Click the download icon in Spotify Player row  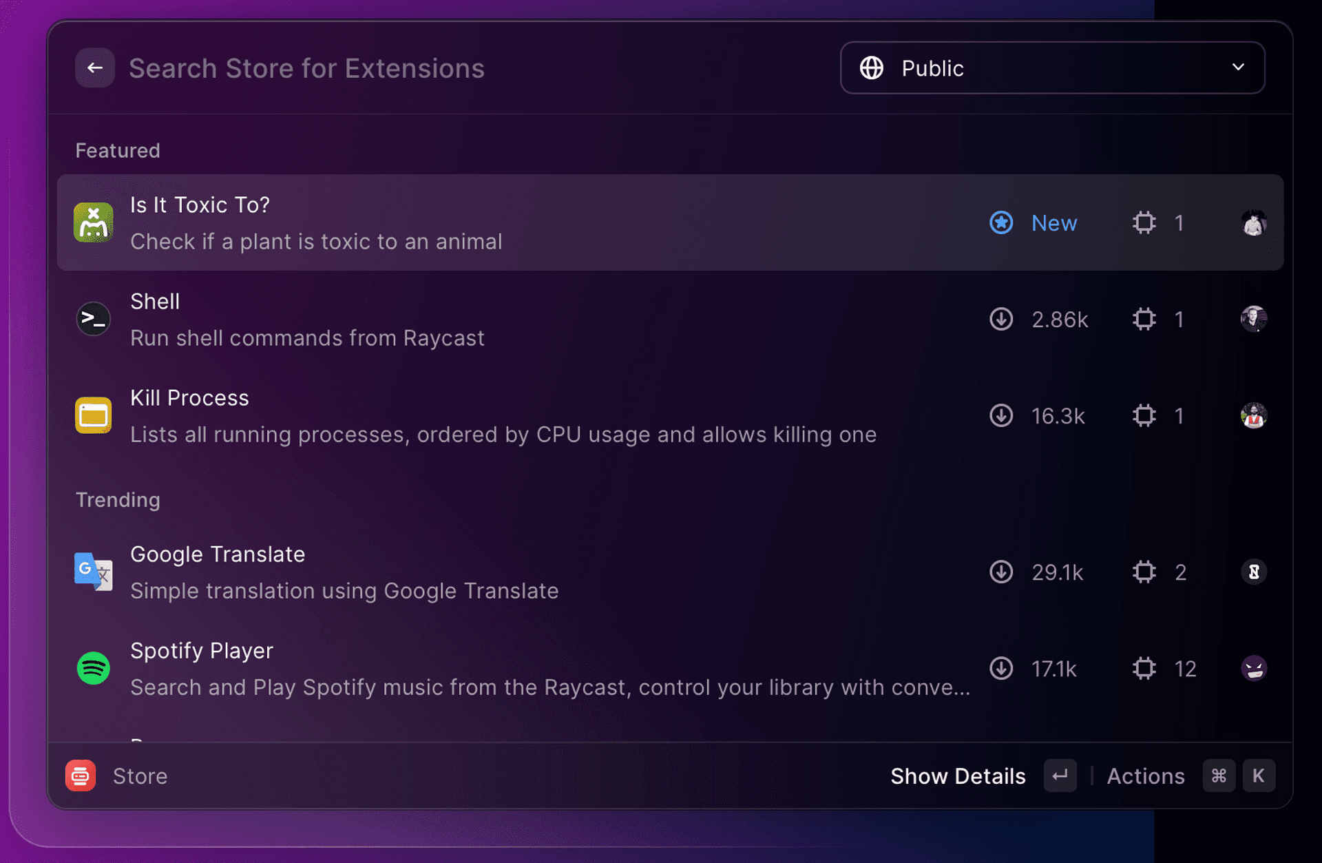point(1001,668)
